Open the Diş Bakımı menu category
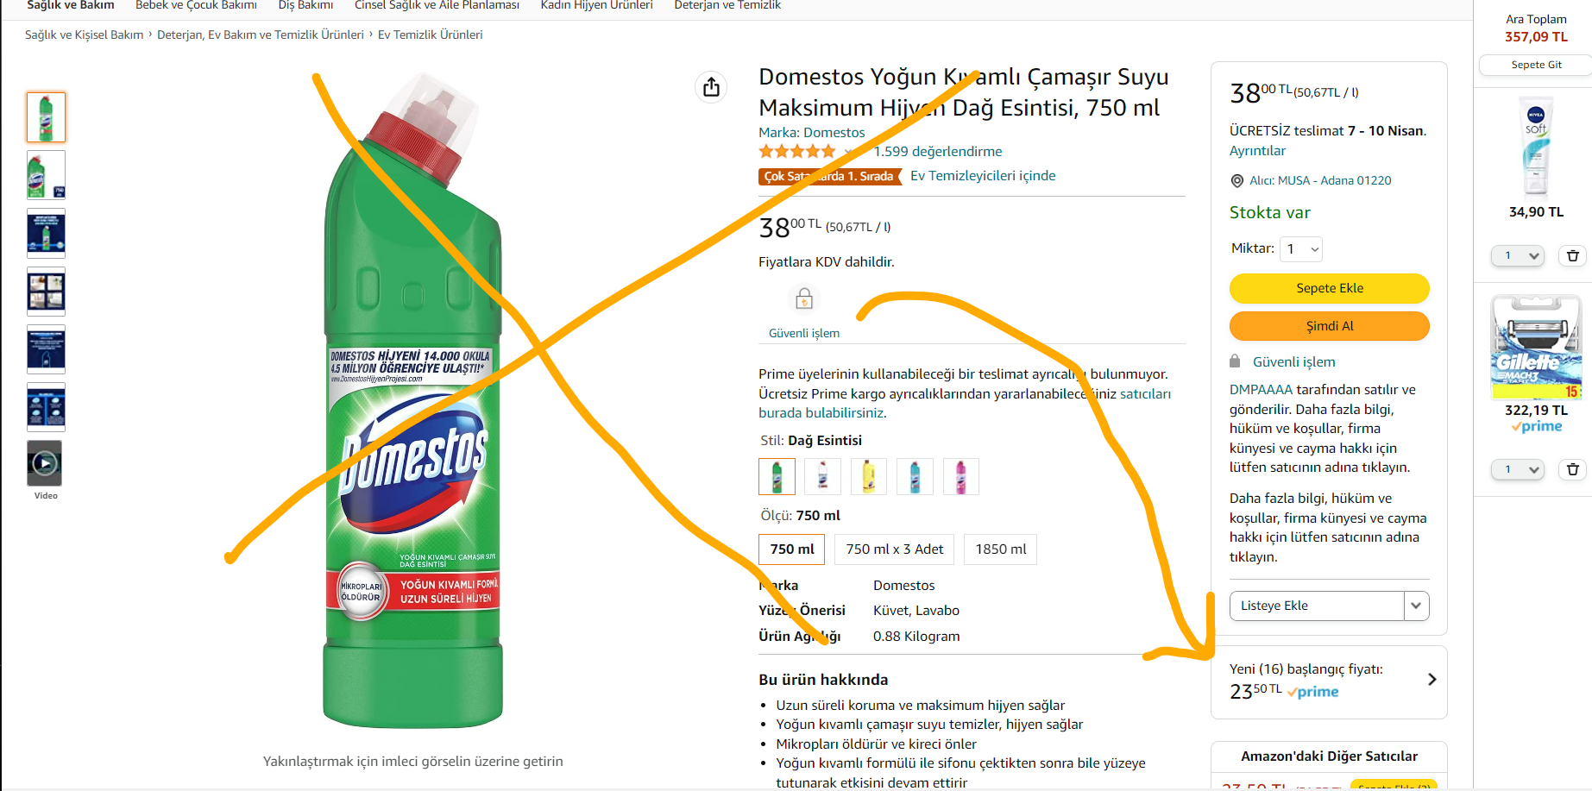 pos(305,5)
